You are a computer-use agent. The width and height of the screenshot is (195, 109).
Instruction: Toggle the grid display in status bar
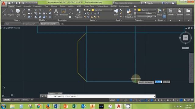pyautogui.click(x=118, y=100)
